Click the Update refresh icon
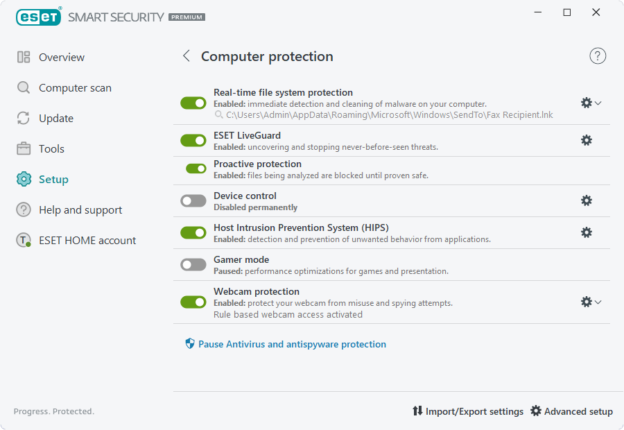 tap(22, 118)
